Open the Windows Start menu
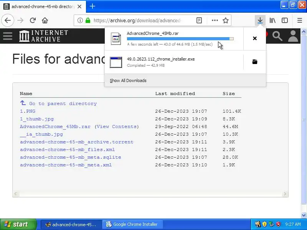The height and width of the screenshot is (230, 307). point(18,224)
